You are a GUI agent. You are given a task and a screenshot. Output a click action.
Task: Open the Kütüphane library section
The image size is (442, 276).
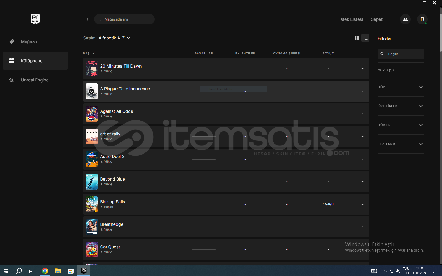[35, 61]
